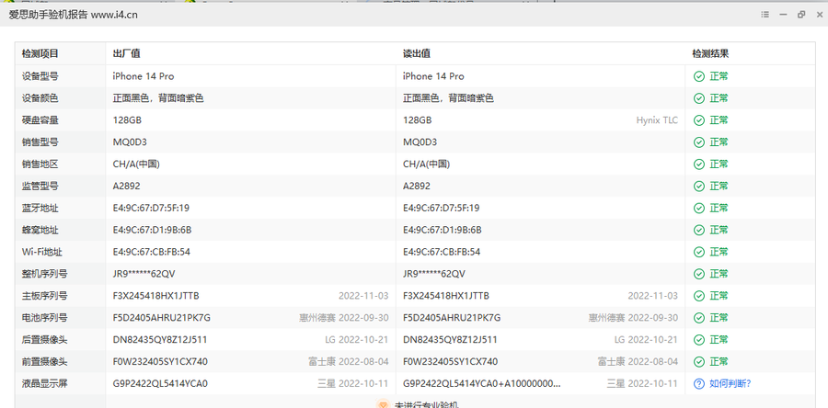Click the 正常 result in 设备型号 row
This screenshot has height=408, width=828.
(x=719, y=76)
